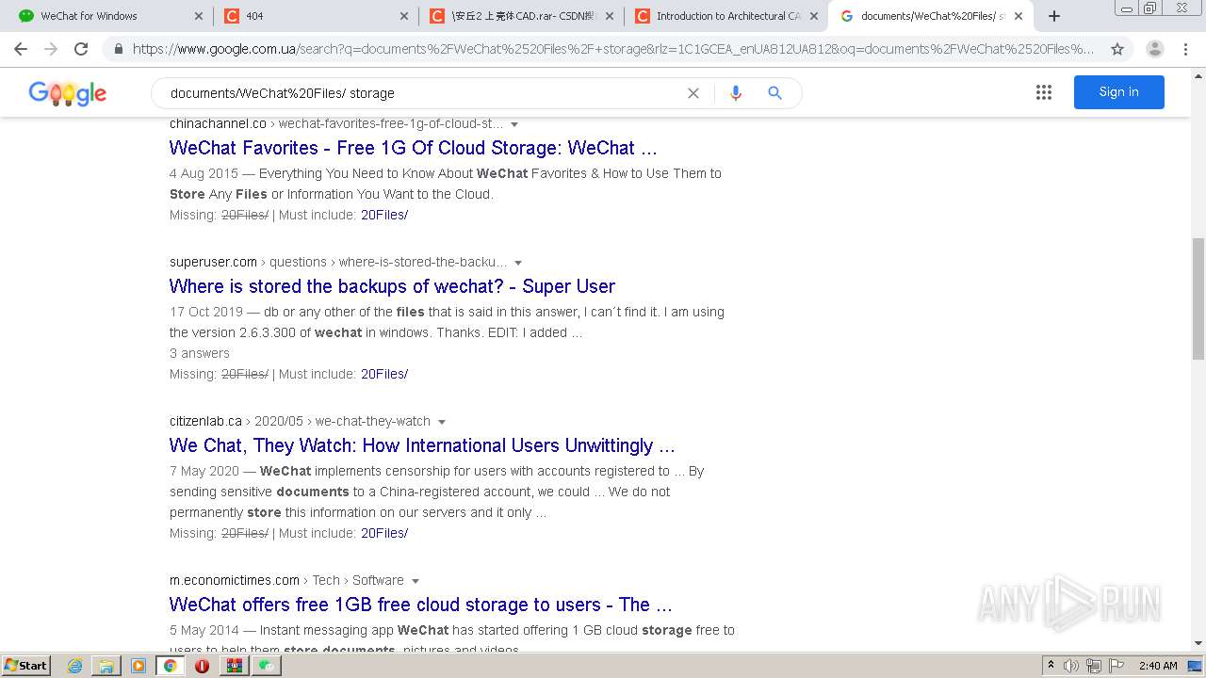Submit search using the magnifier icon
Image resolution: width=1206 pixels, height=678 pixels.
[774, 93]
